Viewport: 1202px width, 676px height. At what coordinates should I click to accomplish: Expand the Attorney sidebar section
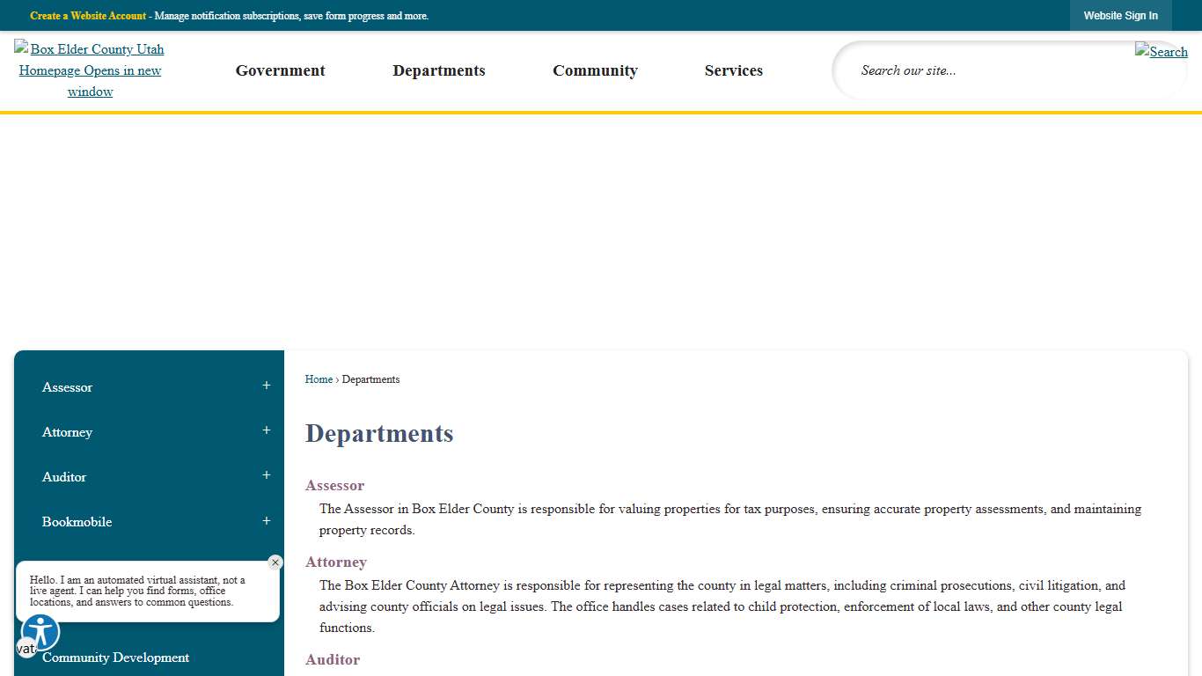tap(266, 430)
